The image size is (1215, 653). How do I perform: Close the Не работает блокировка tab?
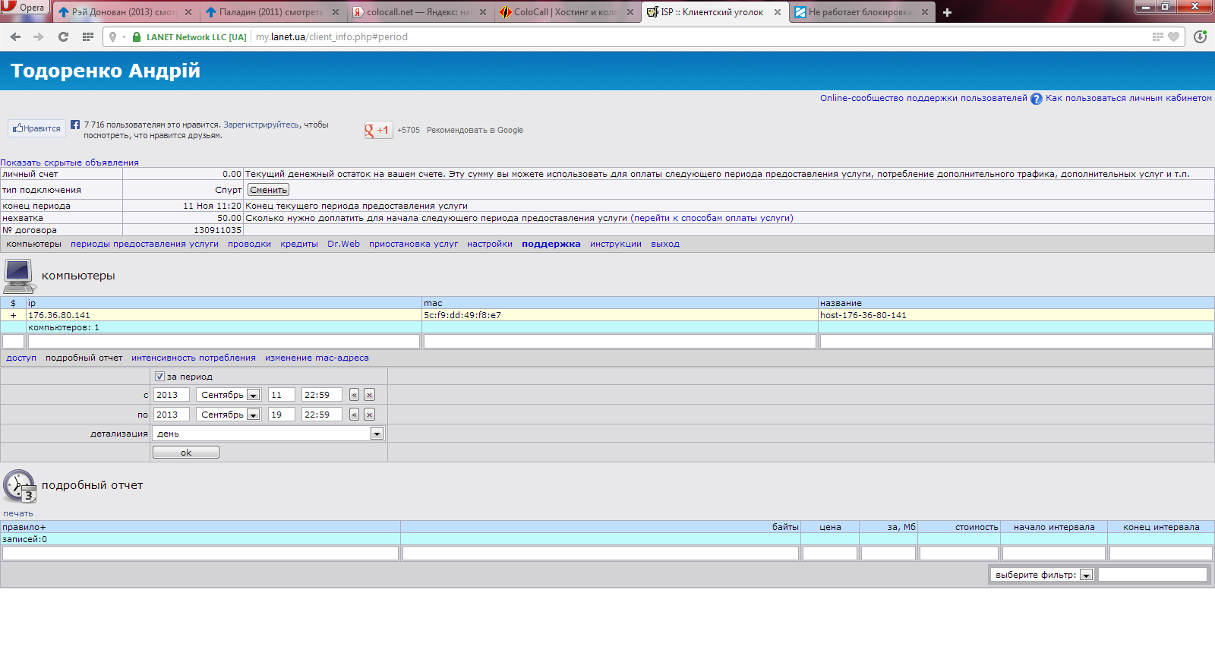click(x=925, y=12)
